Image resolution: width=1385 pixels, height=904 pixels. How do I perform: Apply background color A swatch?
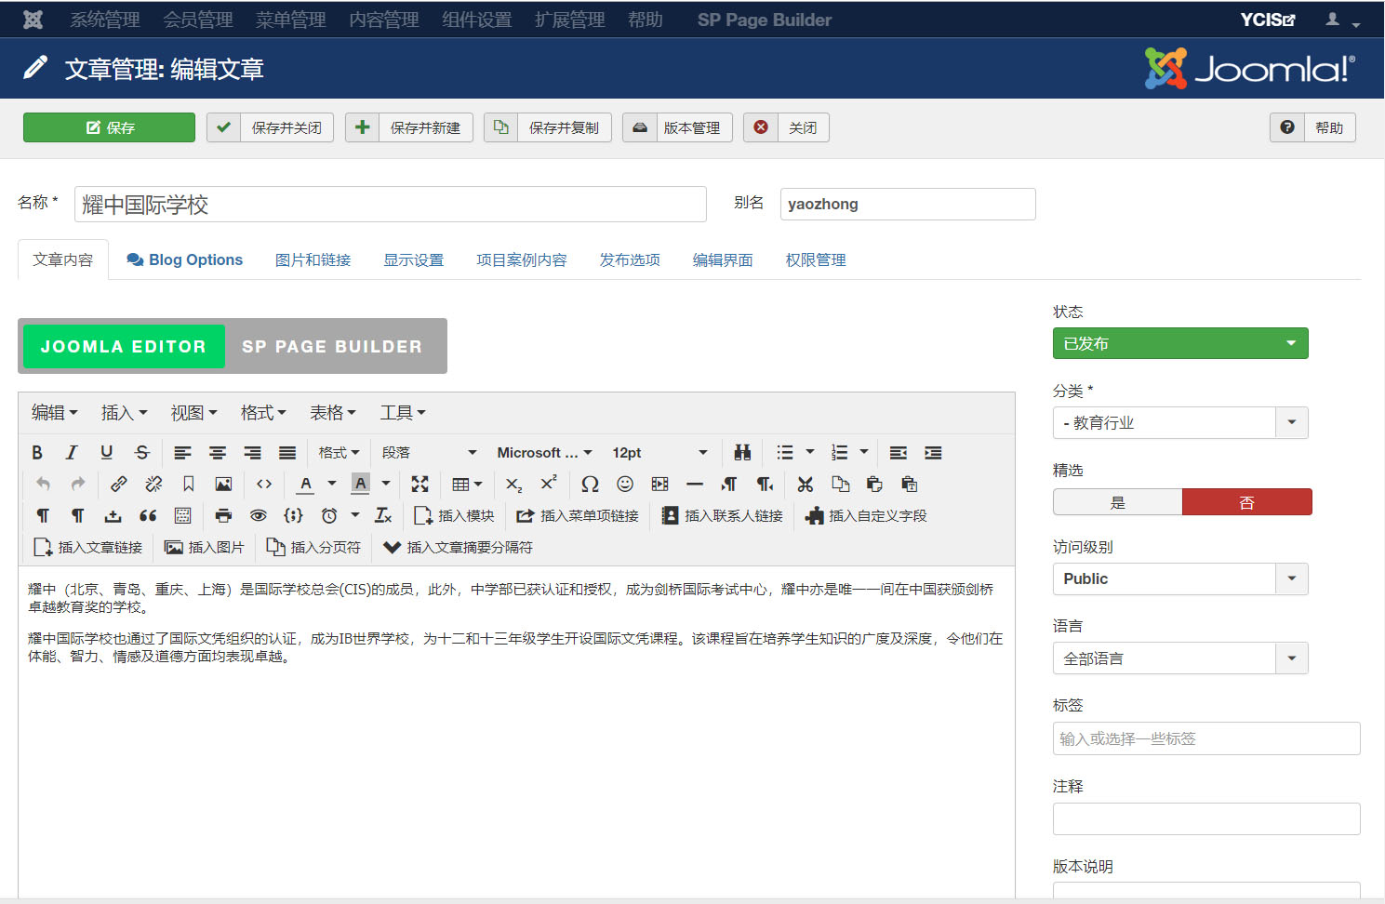coord(361,485)
